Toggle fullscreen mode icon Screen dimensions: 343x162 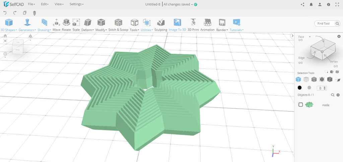point(337,4)
